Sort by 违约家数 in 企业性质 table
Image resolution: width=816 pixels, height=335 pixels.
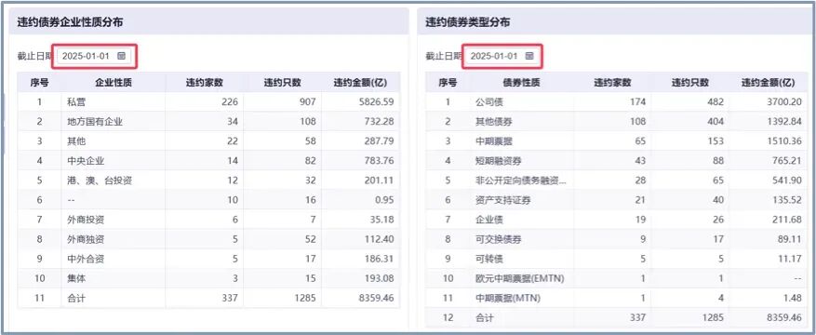[205, 83]
